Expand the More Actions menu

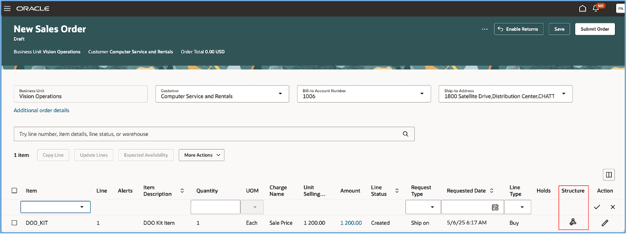click(201, 155)
